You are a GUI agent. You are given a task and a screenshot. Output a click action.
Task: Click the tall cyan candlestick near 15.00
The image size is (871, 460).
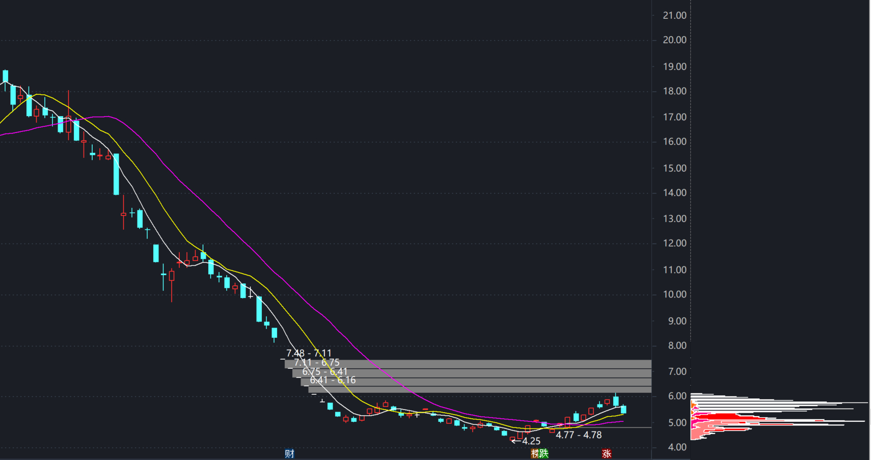[116, 174]
